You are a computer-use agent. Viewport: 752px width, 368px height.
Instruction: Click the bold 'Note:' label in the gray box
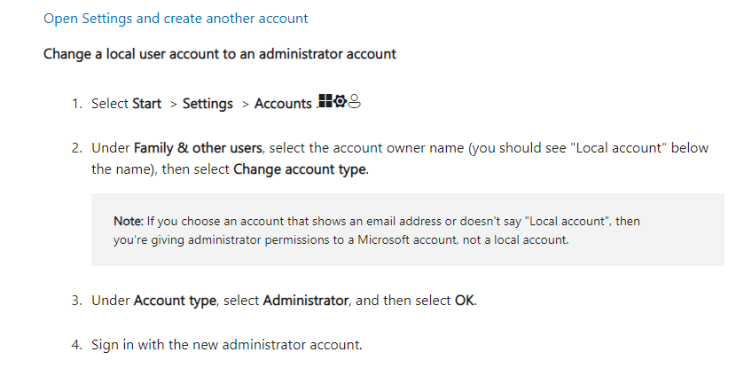(128, 221)
